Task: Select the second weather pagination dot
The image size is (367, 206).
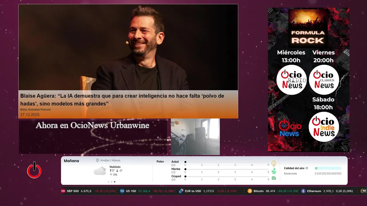Action: (x=112, y=182)
